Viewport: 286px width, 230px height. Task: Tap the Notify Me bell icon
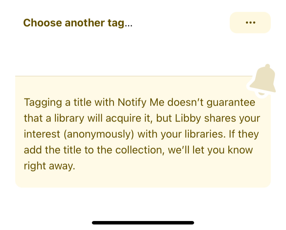coord(263,80)
